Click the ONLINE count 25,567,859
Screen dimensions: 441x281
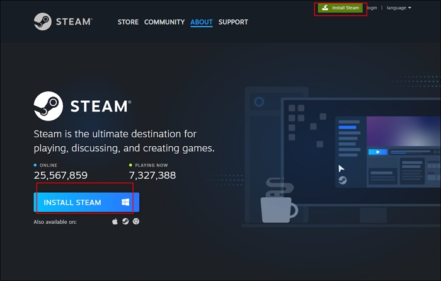pyautogui.click(x=60, y=176)
